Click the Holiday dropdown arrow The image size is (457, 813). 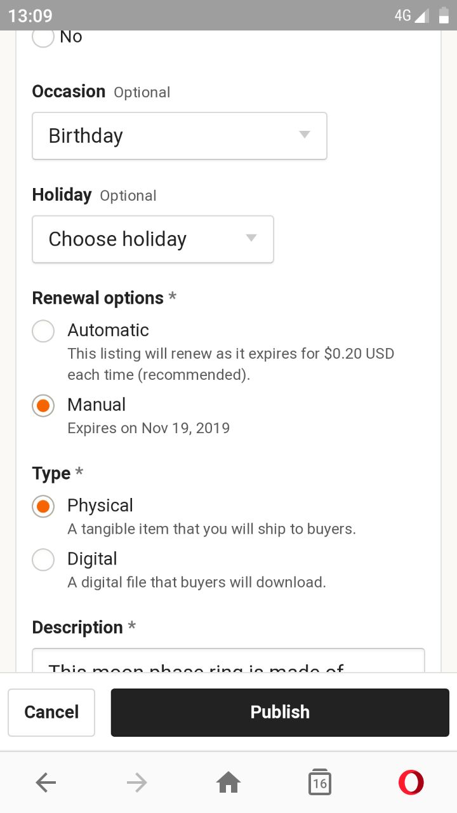(251, 238)
